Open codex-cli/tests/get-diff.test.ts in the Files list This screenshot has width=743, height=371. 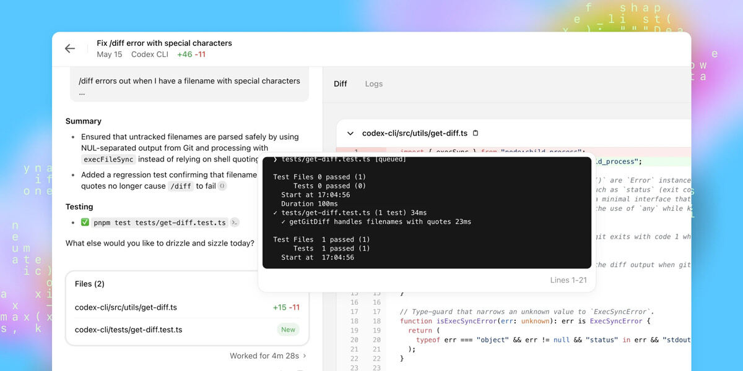[187, 330]
